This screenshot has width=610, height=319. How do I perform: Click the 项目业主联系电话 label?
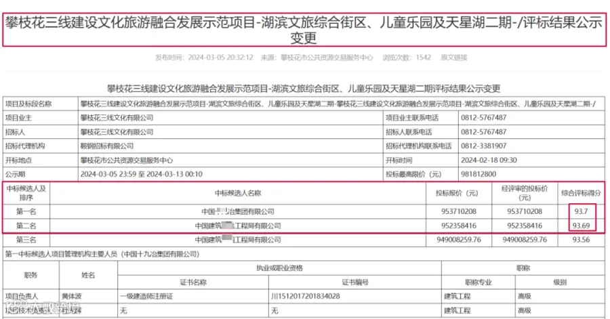click(x=412, y=118)
